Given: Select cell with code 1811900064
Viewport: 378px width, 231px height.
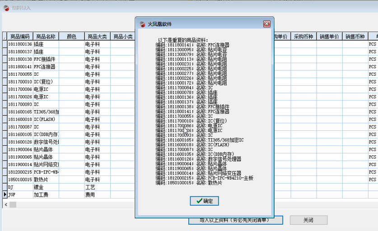Looking at the screenshot, I should [20, 149].
